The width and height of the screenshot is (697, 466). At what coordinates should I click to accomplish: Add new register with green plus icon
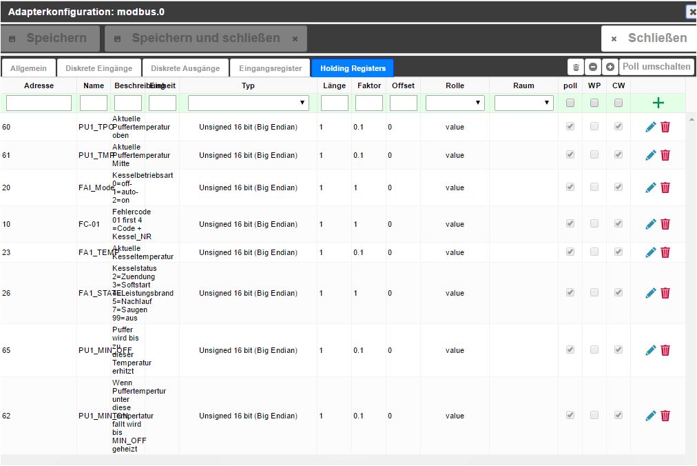[x=658, y=103]
